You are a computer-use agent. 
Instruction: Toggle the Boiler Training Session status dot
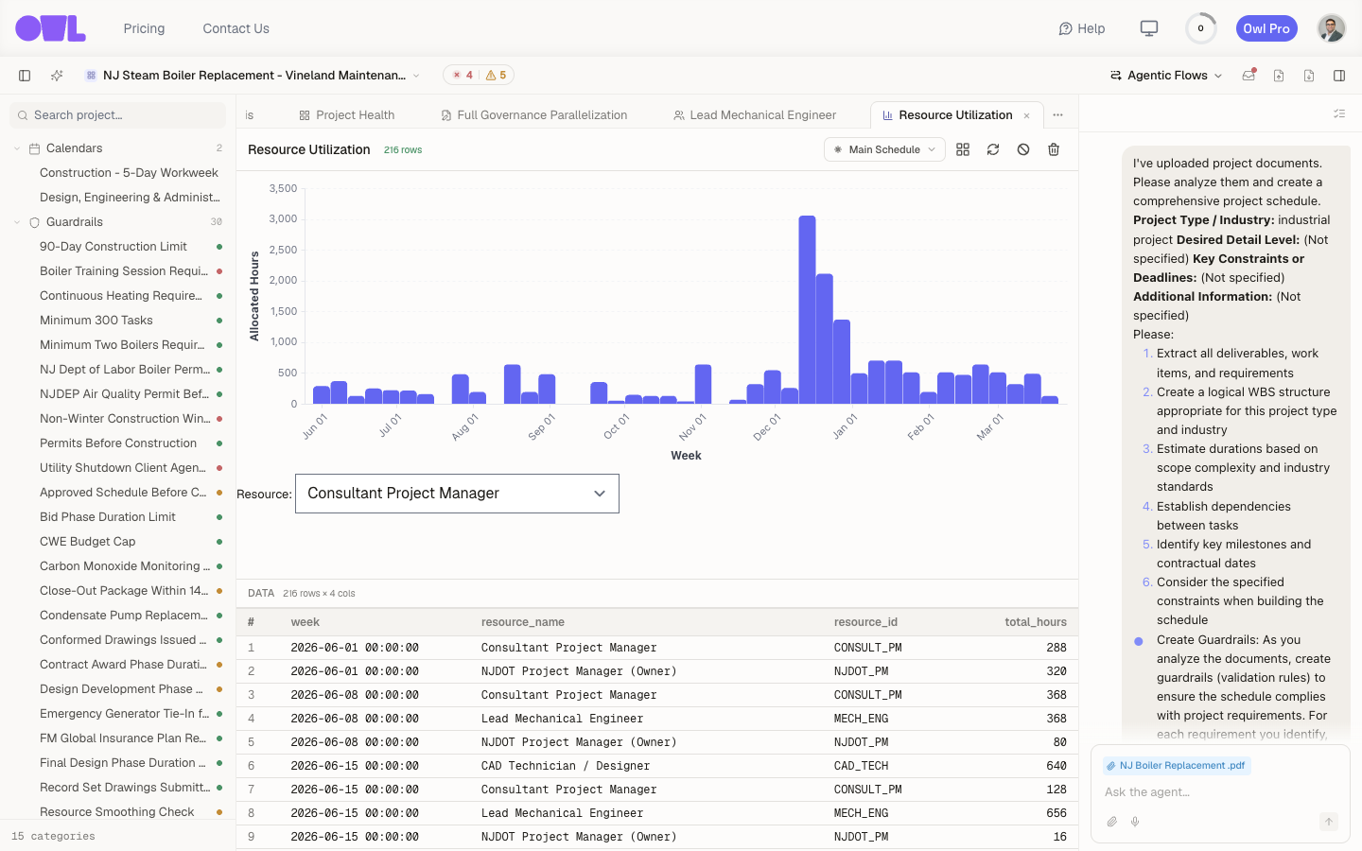click(219, 271)
